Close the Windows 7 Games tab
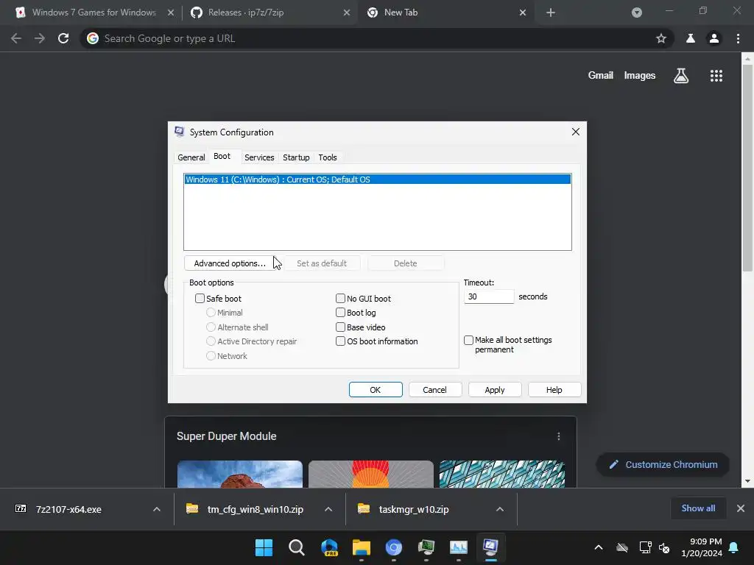This screenshot has width=754, height=565. [171, 13]
